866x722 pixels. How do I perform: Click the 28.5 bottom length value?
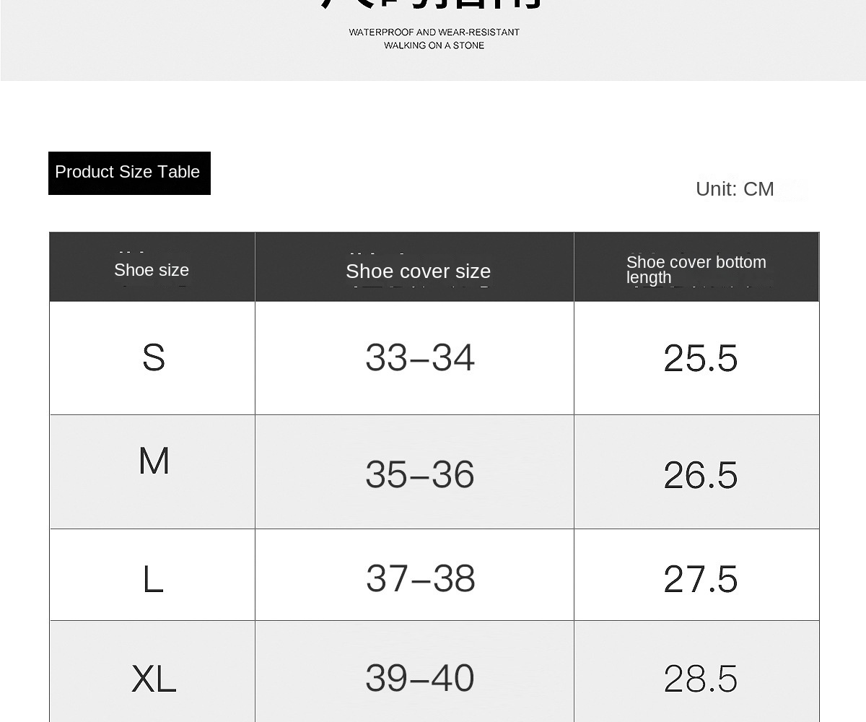[701, 679]
